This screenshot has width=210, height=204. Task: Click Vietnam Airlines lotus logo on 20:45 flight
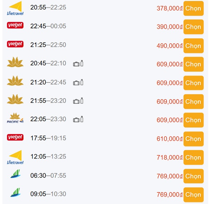[15, 62]
